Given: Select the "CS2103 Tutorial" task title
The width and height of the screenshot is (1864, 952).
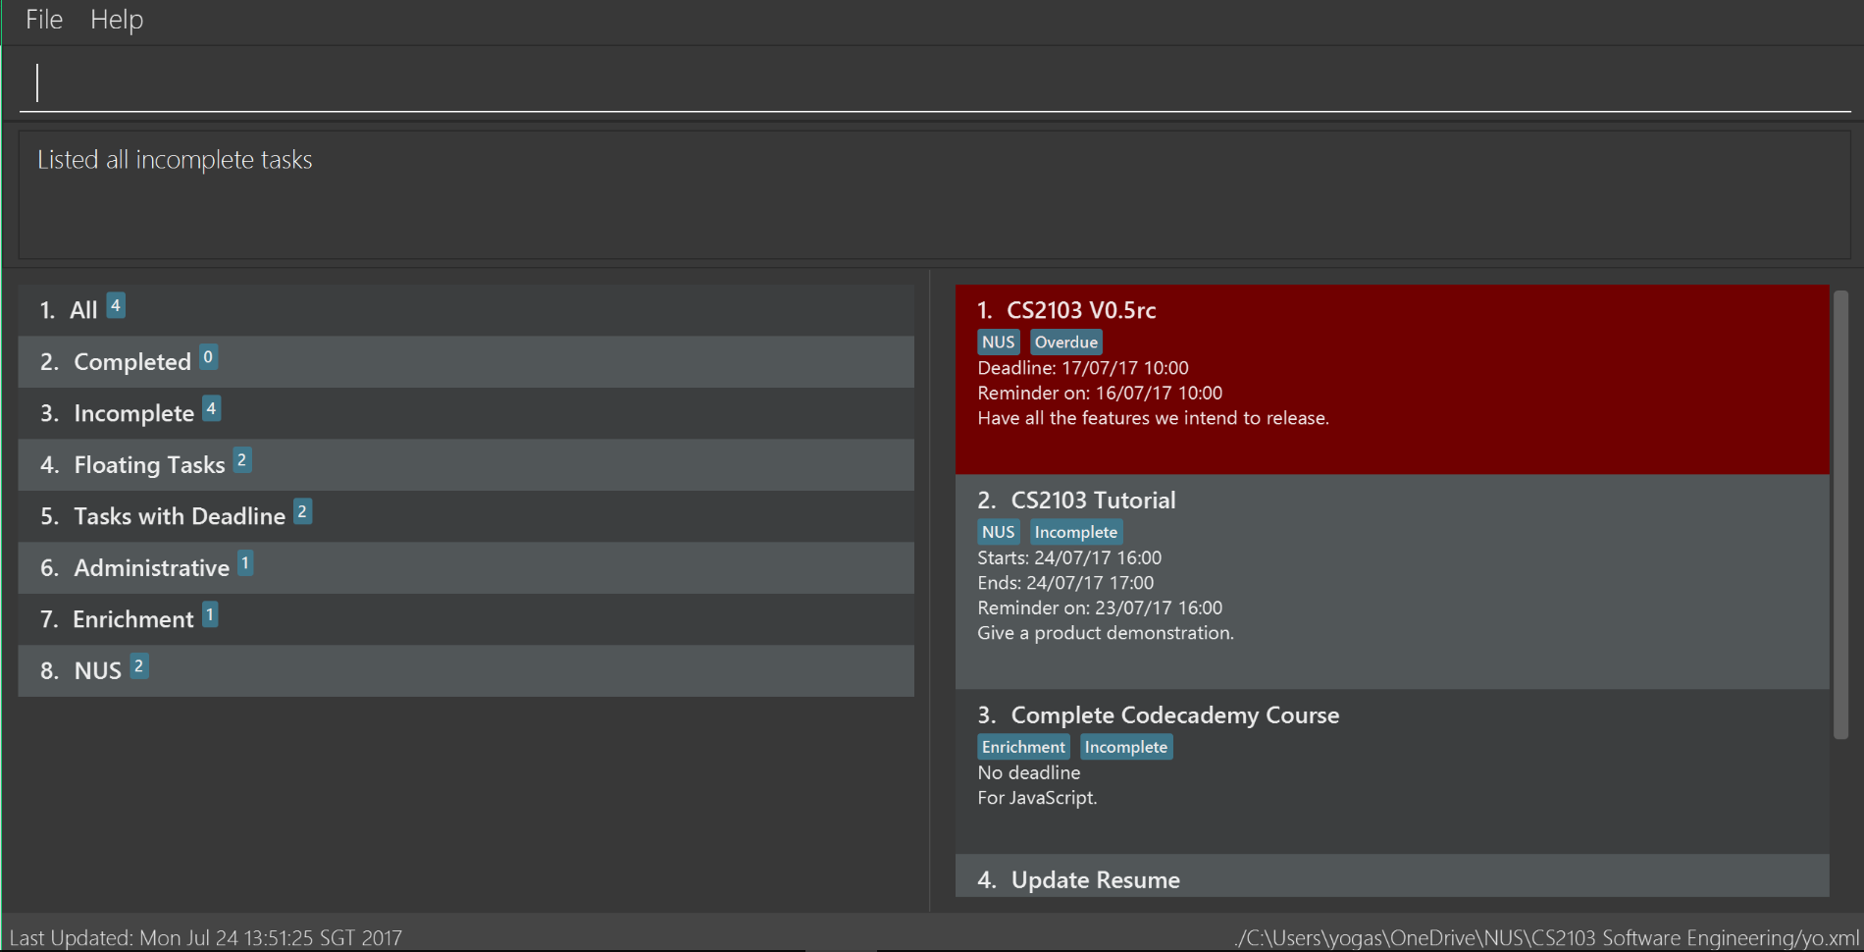Looking at the screenshot, I should (1093, 501).
